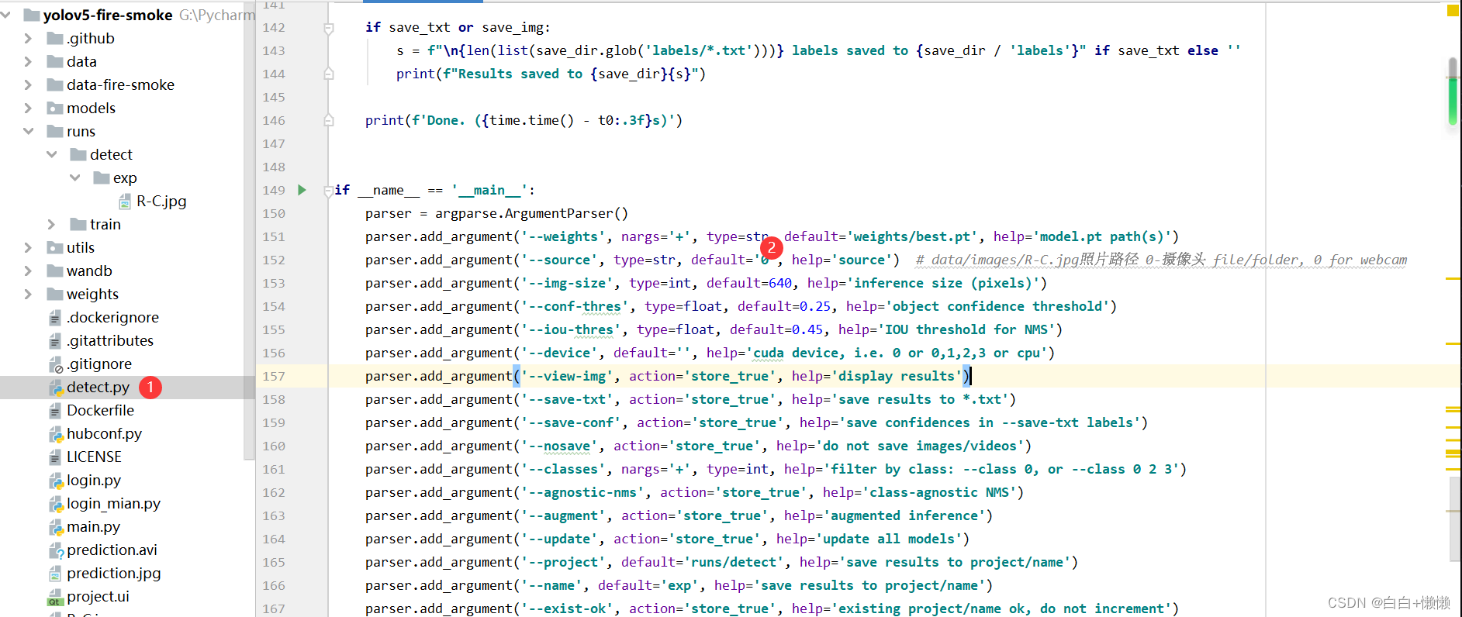1462x617 pixels.
Task: Collapse the exp folder arrow
Action: coord(75,178)
